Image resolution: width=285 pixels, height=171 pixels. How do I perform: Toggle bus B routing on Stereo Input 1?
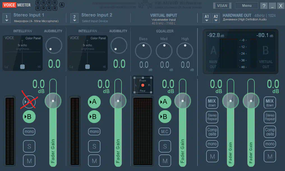point(29,117)
